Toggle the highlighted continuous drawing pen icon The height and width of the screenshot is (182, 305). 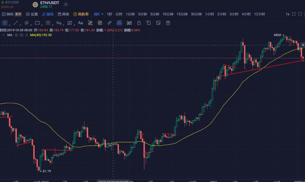(x=119, y=23)
